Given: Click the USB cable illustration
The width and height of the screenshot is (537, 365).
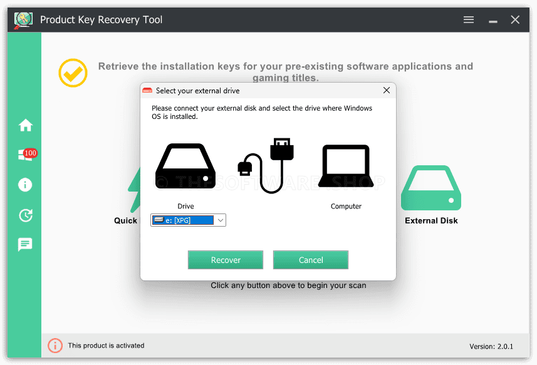Looking at the screenshot, I should [x=266, y=165].
